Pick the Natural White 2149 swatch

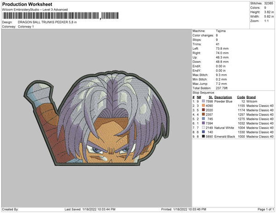pos(203,128)
